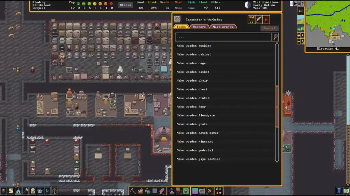
Task: Open the build menu hammer icon
Action: tap(171, 191)
